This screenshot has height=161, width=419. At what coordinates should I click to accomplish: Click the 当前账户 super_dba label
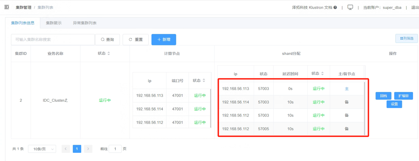click(382, 7)
